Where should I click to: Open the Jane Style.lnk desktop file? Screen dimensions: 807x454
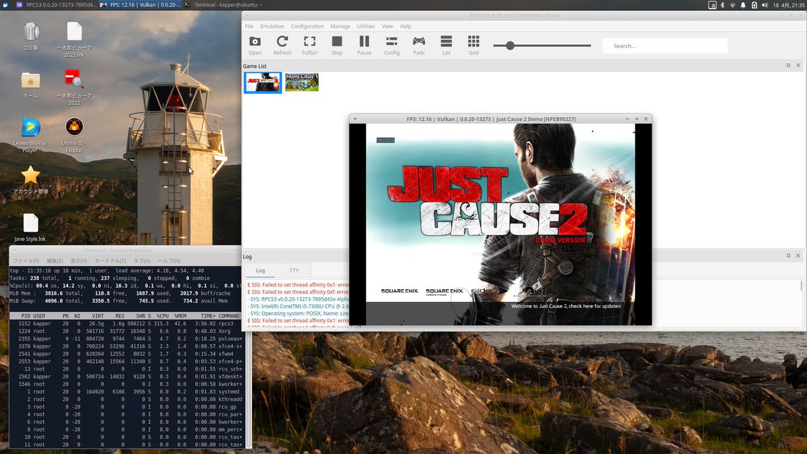(x=30, y=227)
